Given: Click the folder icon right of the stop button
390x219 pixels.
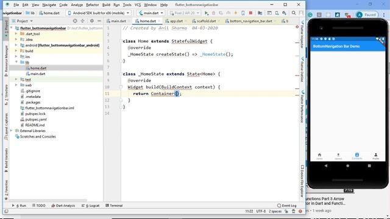Looking at the screenshot, I should point(260,13).
